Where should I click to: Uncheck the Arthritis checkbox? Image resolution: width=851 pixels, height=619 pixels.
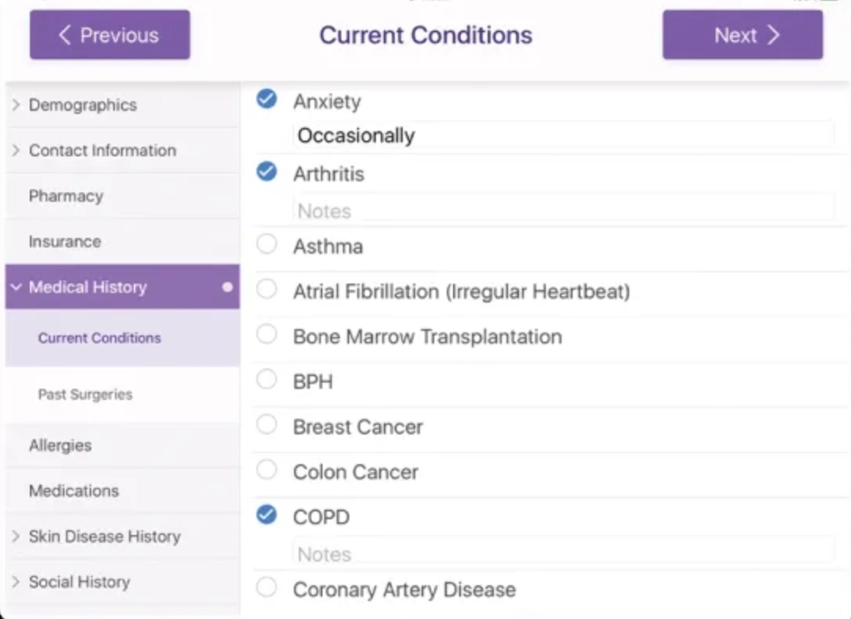pyautogui.click(x=267, y=172)
